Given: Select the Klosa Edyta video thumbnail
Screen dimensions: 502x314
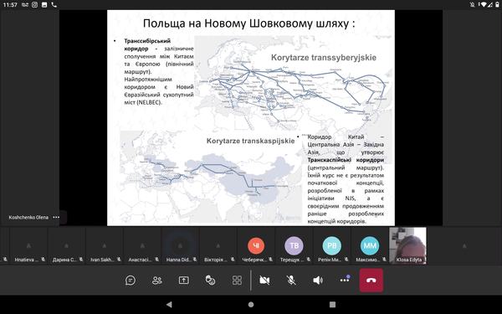Looking at the screenshot, I should (x=407, y=245).
